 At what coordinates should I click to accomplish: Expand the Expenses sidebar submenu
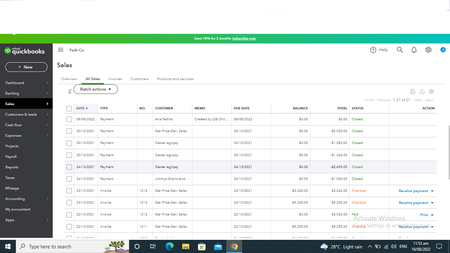point(47,135)
